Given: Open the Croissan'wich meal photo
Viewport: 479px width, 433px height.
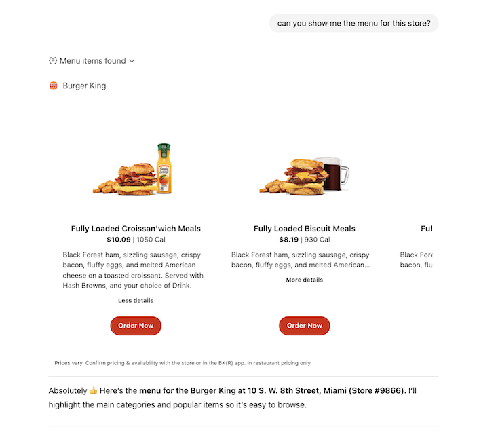Looking at the screenshot, I should click(x=136, y=171).
